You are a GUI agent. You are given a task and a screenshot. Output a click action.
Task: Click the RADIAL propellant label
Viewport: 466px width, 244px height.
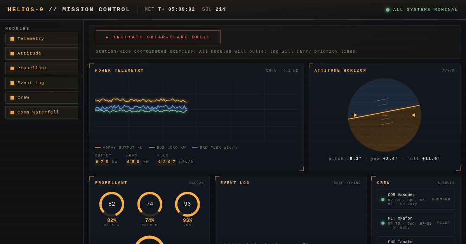click(x=197, y=183)
